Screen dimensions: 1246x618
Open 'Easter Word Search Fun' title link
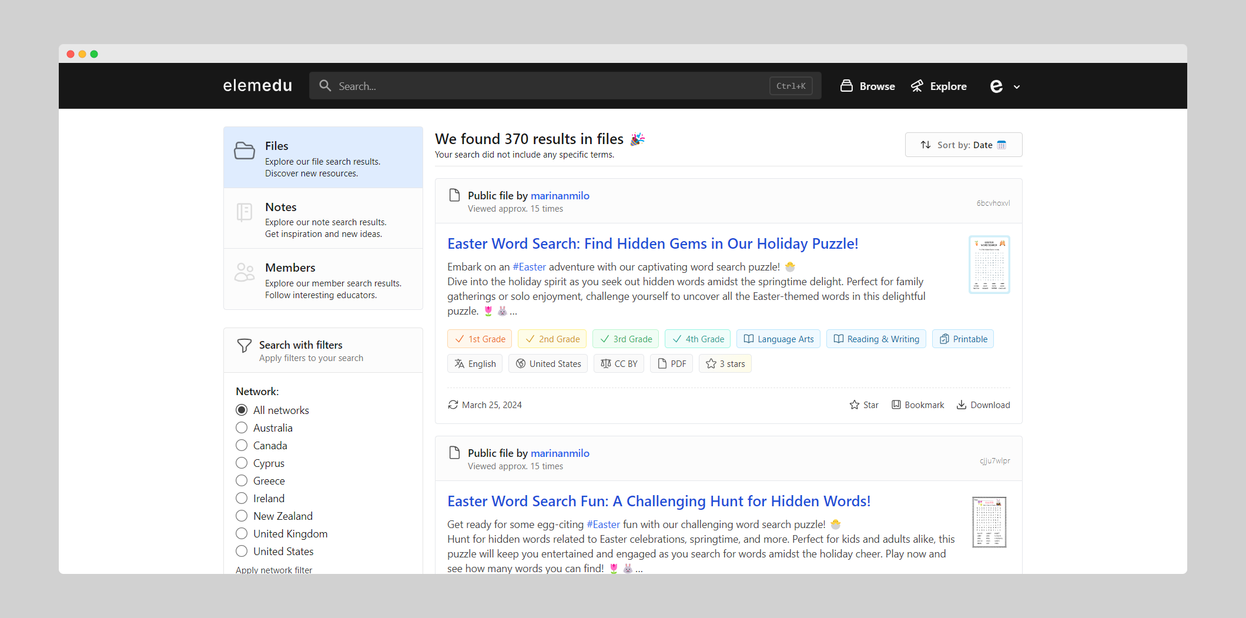click(x=659, y=501)
